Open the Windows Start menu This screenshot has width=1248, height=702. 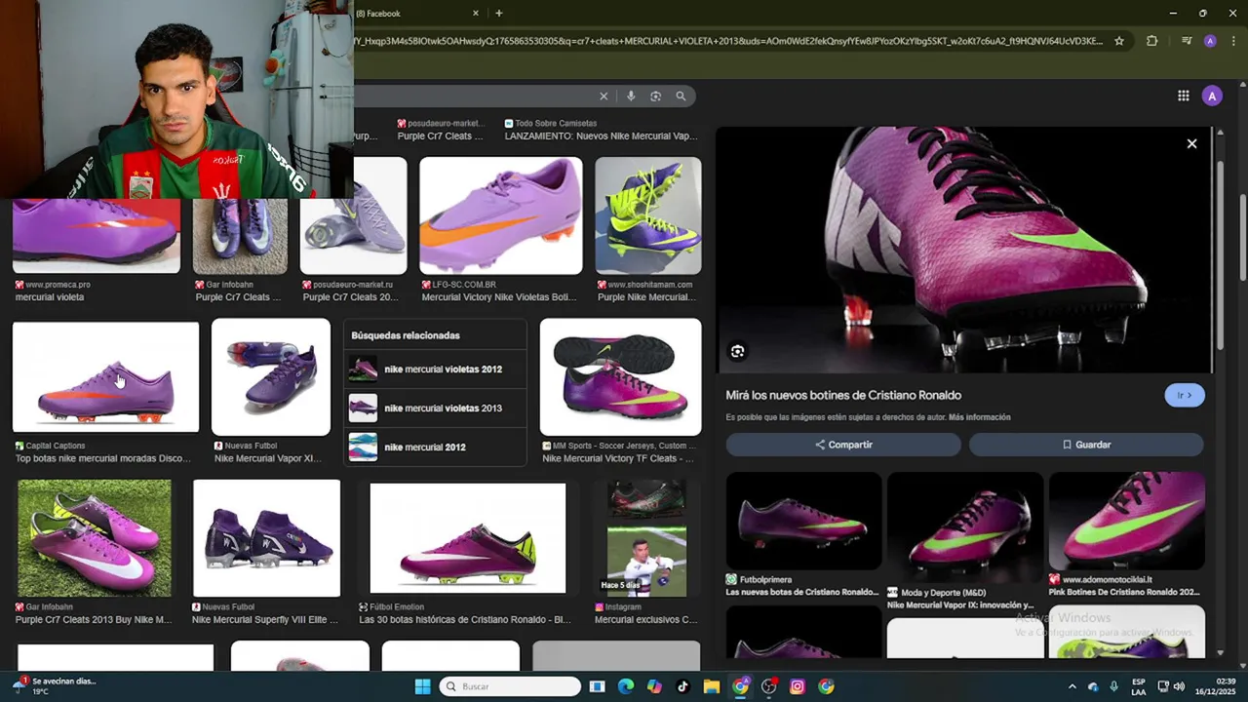click(422, 686)
